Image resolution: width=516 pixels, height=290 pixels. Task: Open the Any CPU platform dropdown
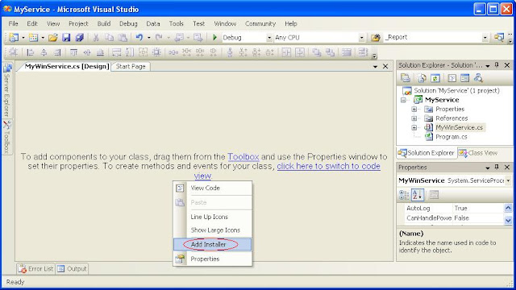tap(362, 38)
